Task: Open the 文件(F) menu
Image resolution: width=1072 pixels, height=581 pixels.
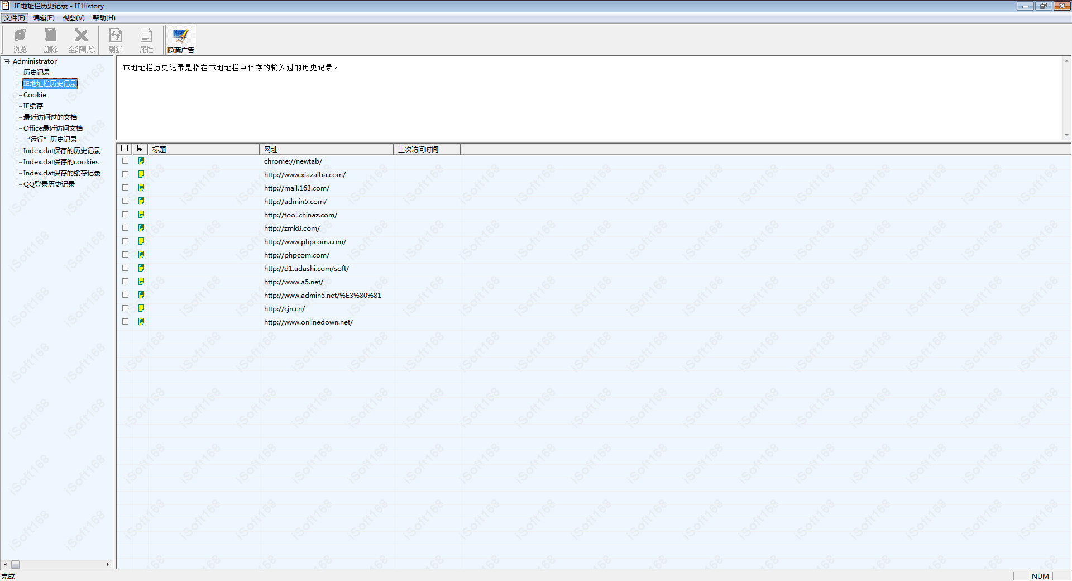Action: click(15, 18)
